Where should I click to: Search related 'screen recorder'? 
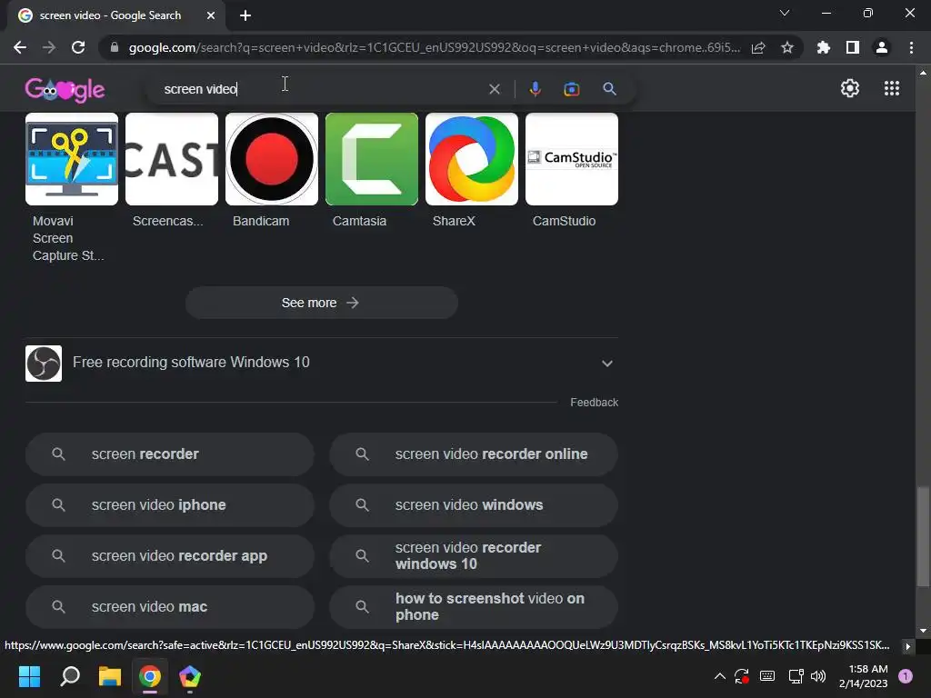point(170,454)
